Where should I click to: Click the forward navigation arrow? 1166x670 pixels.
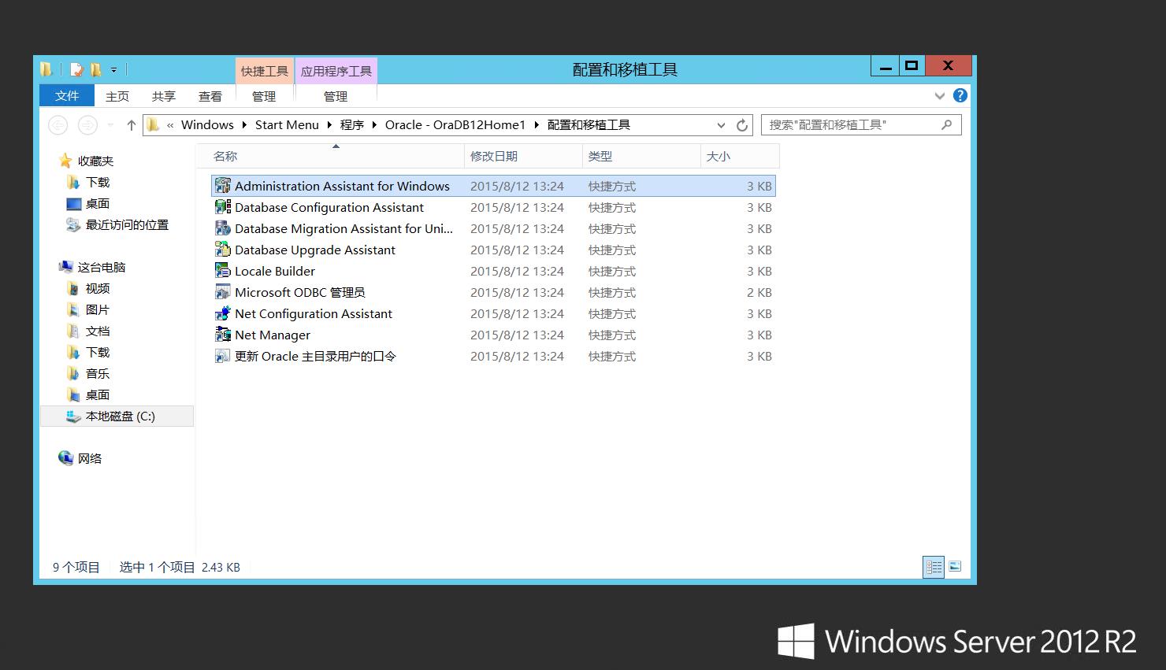click(88, 124)
